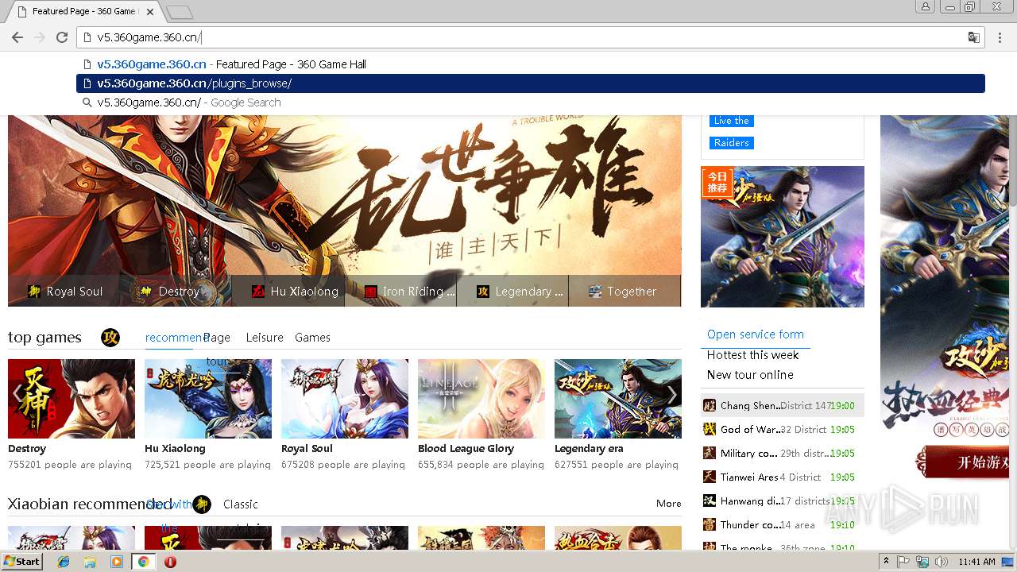Click the Blood League Glory title link
This screenshot has height=572, width=1017.
tap(466, 449)
